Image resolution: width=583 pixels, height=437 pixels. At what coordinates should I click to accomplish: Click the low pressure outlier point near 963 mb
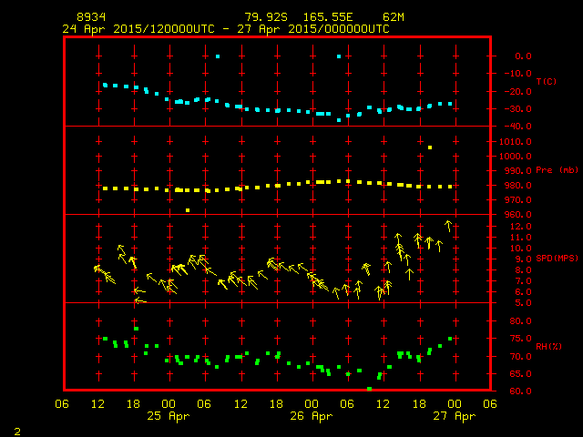click(188, 210)
